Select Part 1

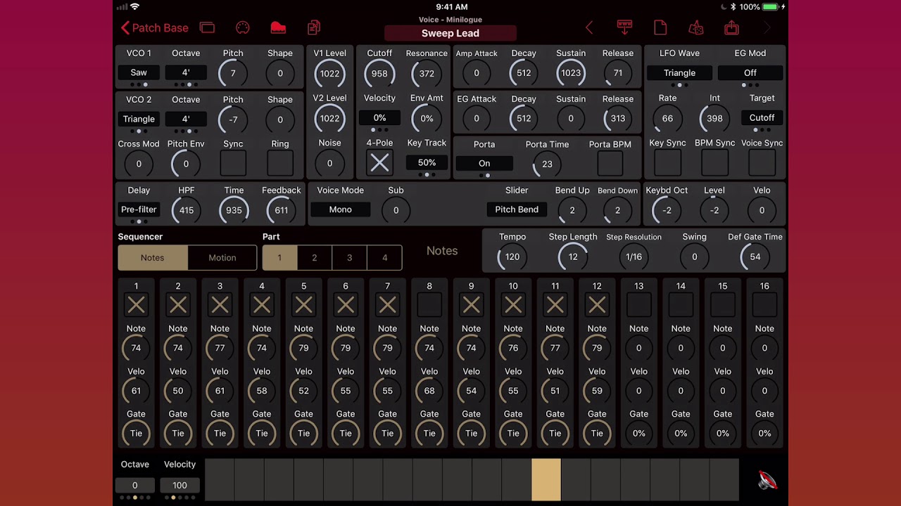279,258
